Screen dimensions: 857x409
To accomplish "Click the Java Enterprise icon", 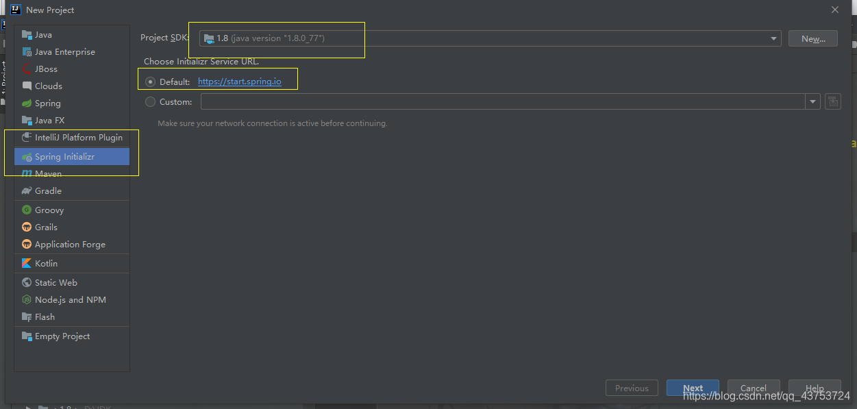I will pos(27,52).
